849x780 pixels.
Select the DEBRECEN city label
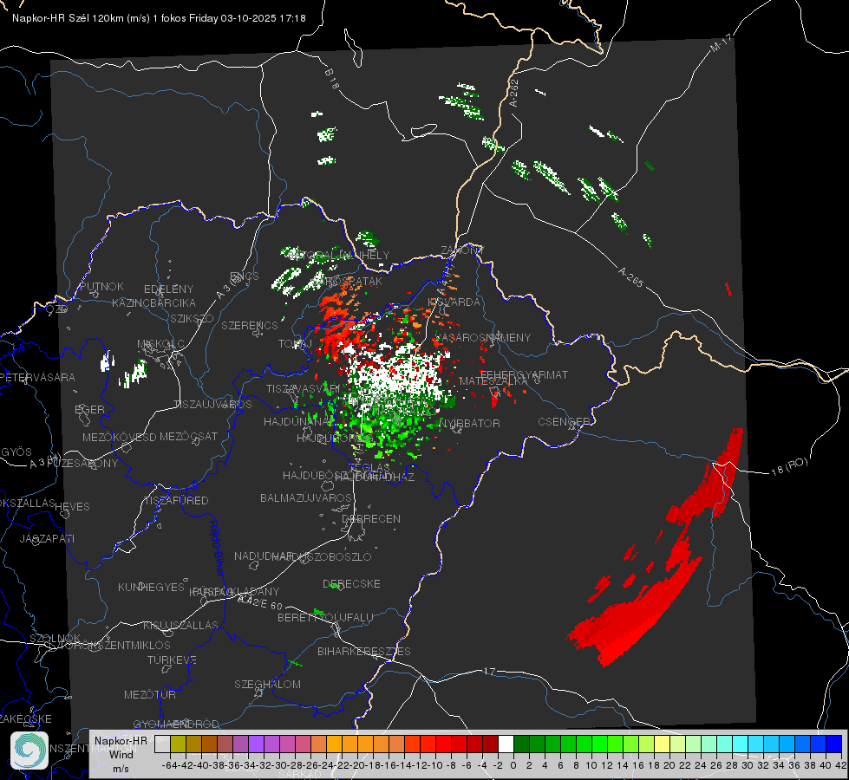click(371, 518)
